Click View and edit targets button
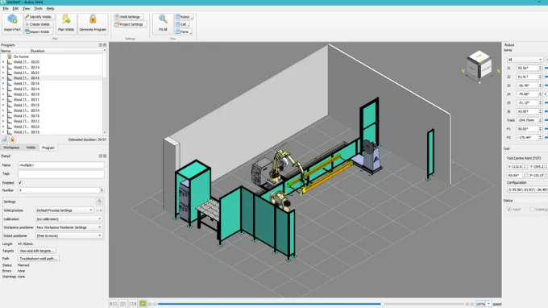Image resolution: width=548 pixels, height=308 pixels. (x=37, y=251)
